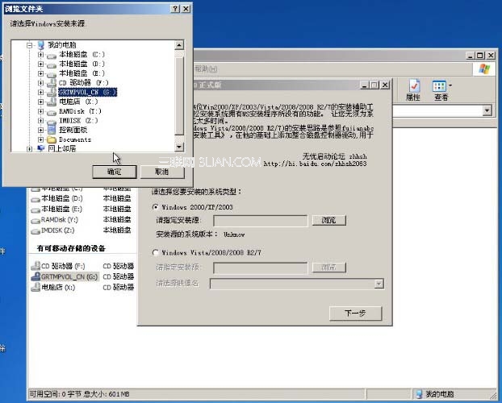
Task: Select 本地磁盘 (D:) in explorer list
Action: tap(57, 198)
